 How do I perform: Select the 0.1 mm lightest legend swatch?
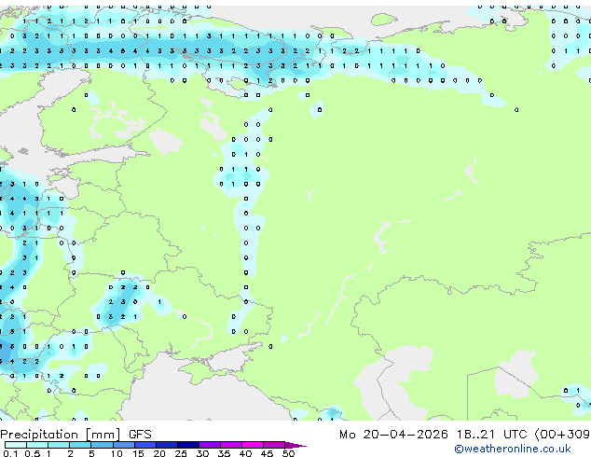pos(16,445)
